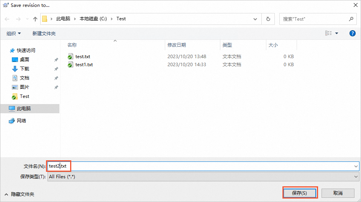Click the test1.txt file icon

tap(71, 65)
